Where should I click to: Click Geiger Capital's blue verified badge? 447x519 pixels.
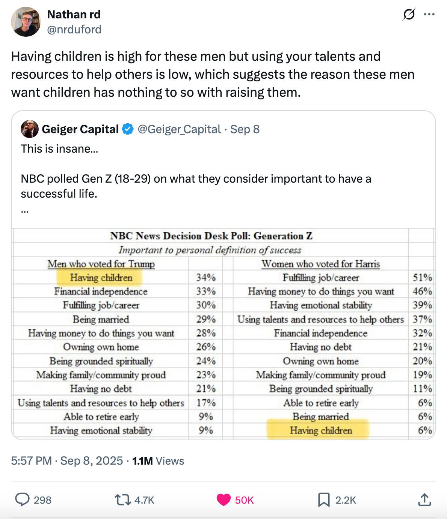coord(128,129)
